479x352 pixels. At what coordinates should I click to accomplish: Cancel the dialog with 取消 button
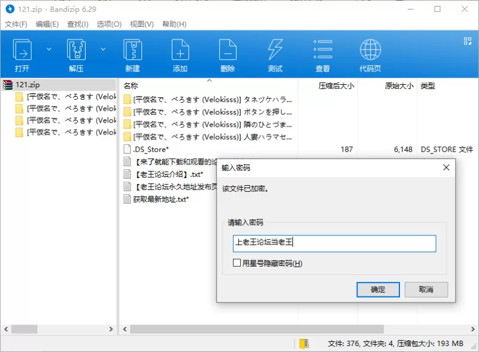[x=426, y=289]
